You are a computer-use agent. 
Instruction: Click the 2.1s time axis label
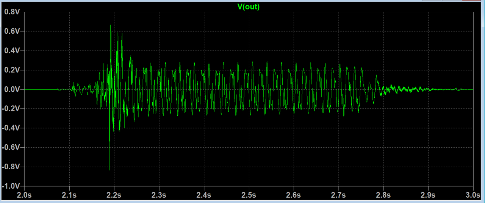[x=69, y=195]
